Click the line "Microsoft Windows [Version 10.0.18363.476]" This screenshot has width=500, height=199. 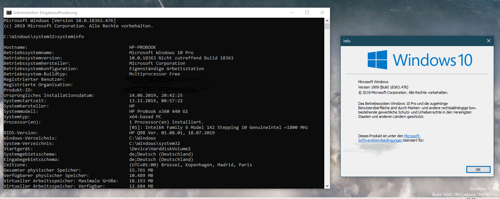(60, 21)
